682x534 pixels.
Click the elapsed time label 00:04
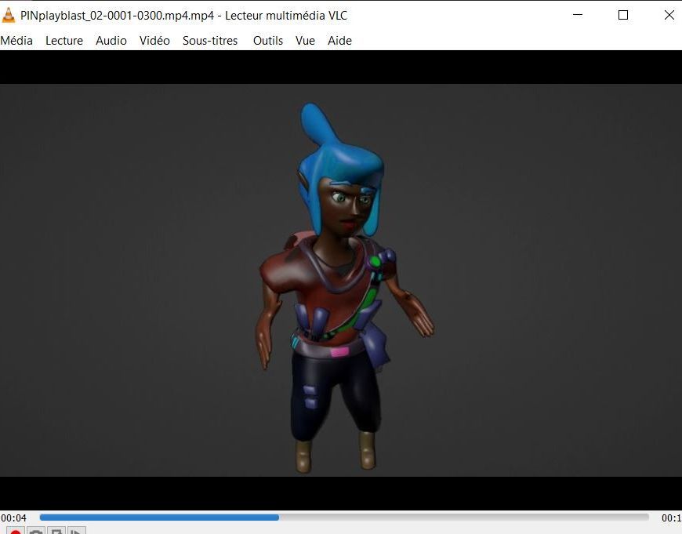14,518
